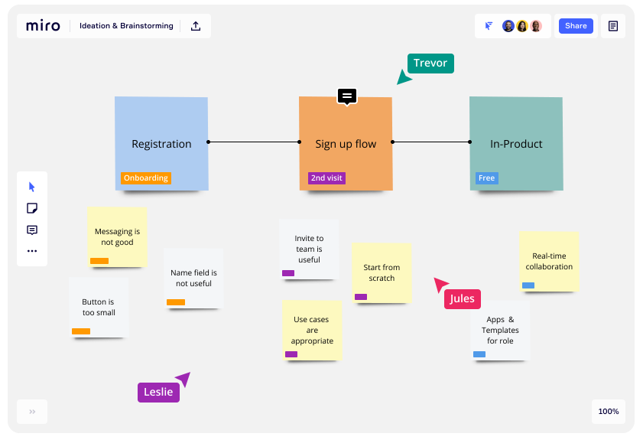Click the export upload icon
Screen dimensions: 643x440
point(196,26)
